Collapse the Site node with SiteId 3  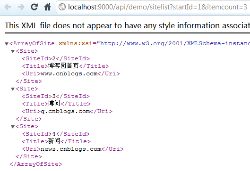pos(13,89)
